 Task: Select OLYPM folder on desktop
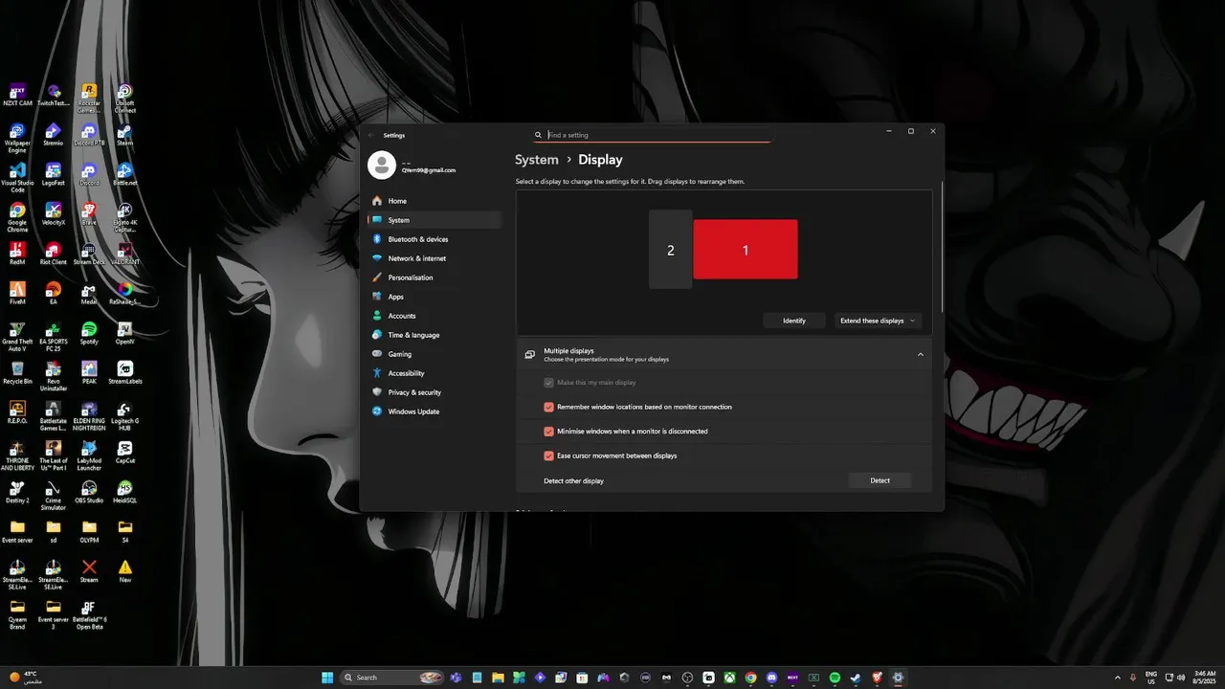[89, 532]
